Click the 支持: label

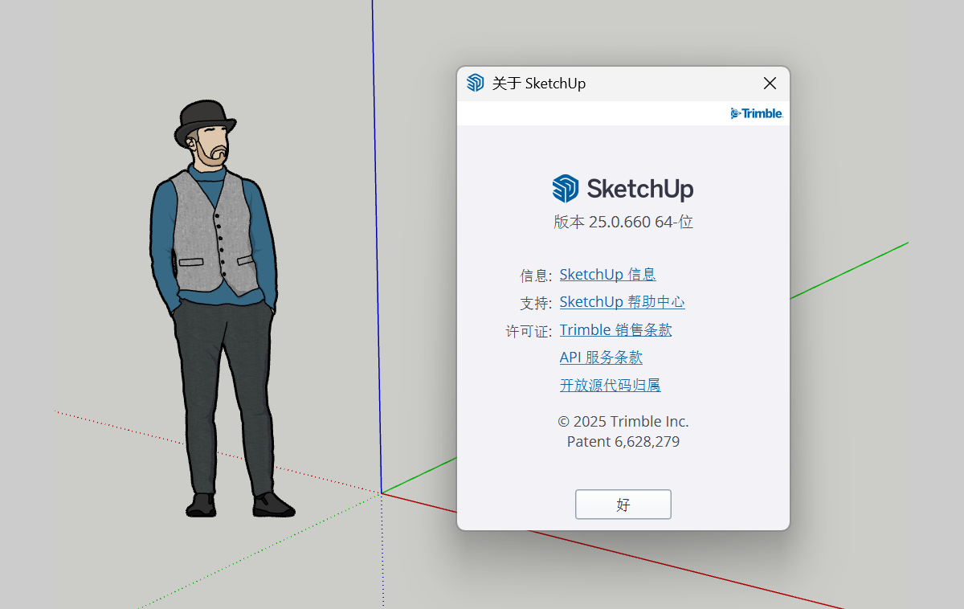coord(536,304)
